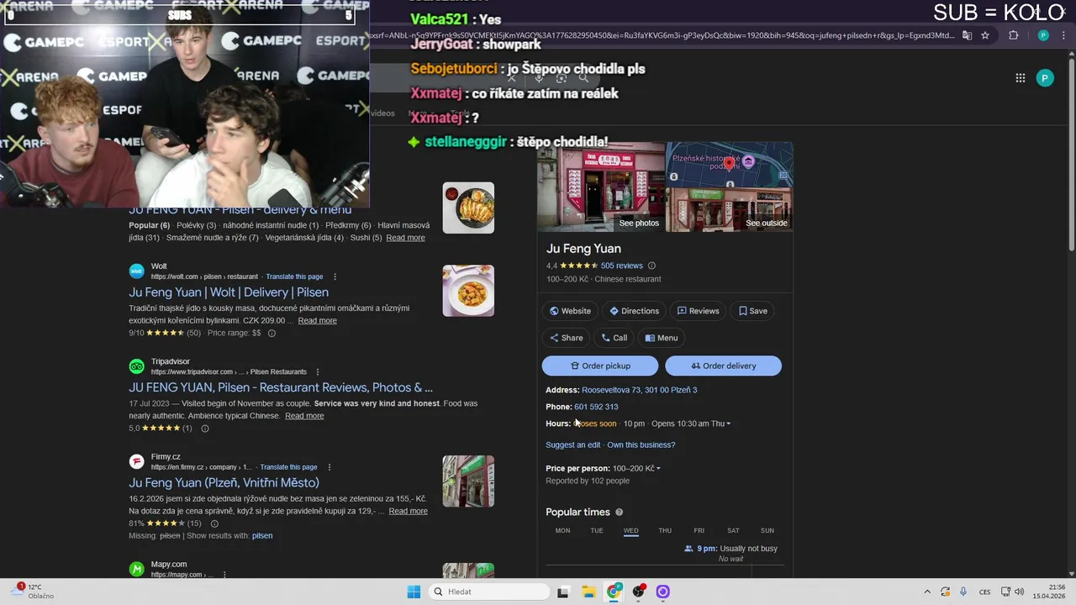Open File Explorer from the taskbar
1076x605 pixels.
(x=588, y=592)
